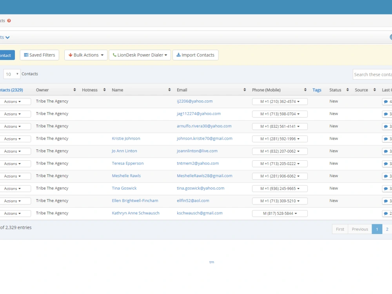Open LionDesk Power Dialer dropdown
The width and height of the screenshot is (392, 294).
tap(140, 55)
